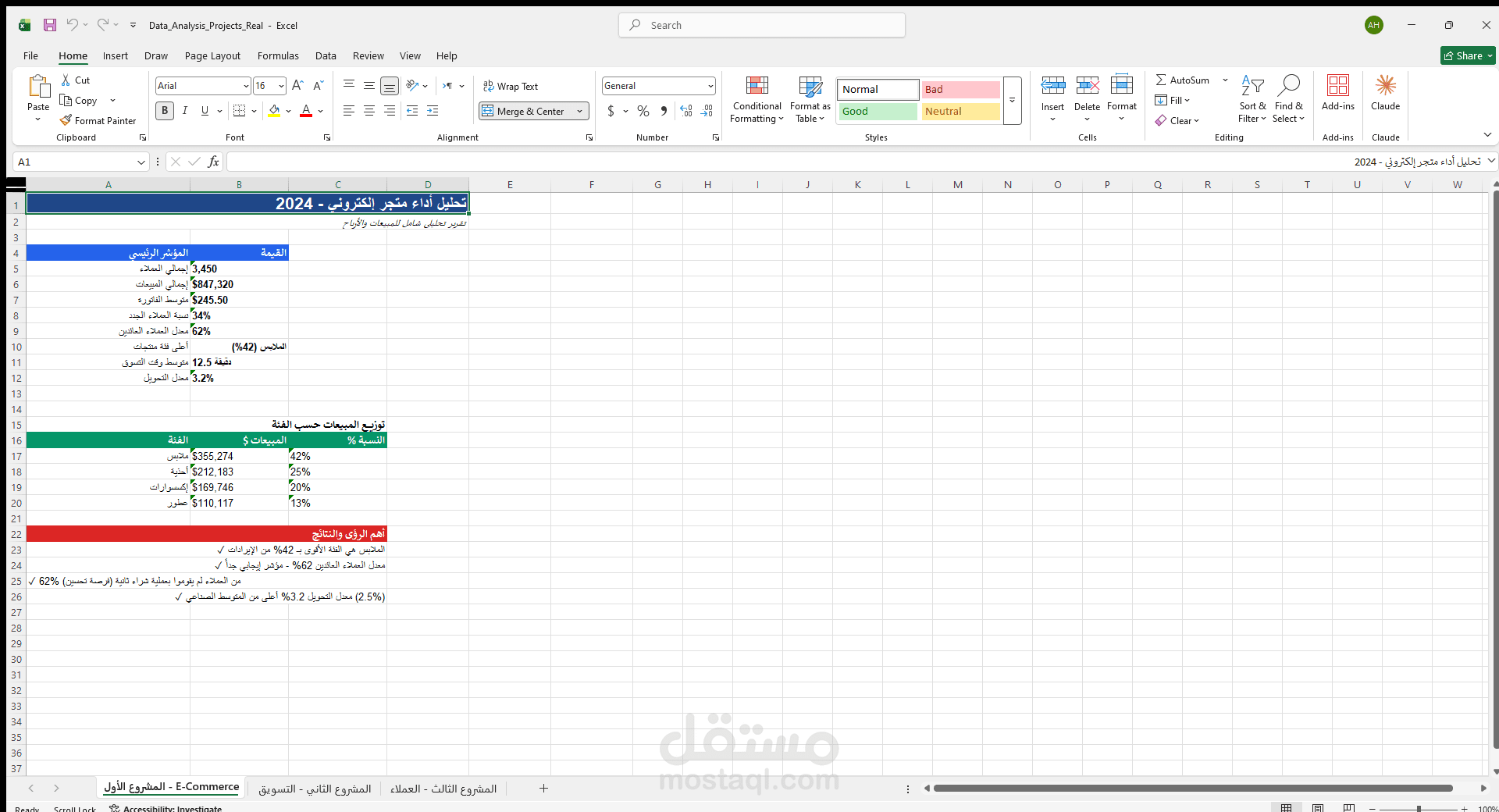Viewport: 1499px width, 812px height.
Task: Click the Format Painter brush
Action: point(66,120)
